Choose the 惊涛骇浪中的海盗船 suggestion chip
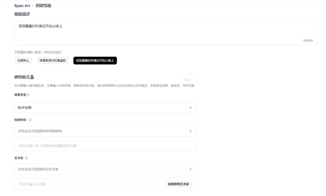This screenshot has width=326, height=196. coord(53,61)
